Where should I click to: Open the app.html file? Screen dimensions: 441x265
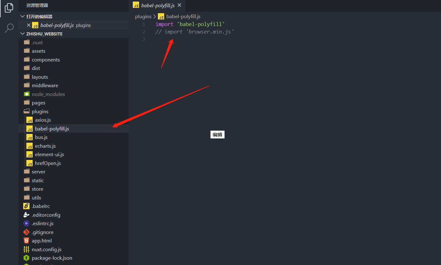click(73, 241)
